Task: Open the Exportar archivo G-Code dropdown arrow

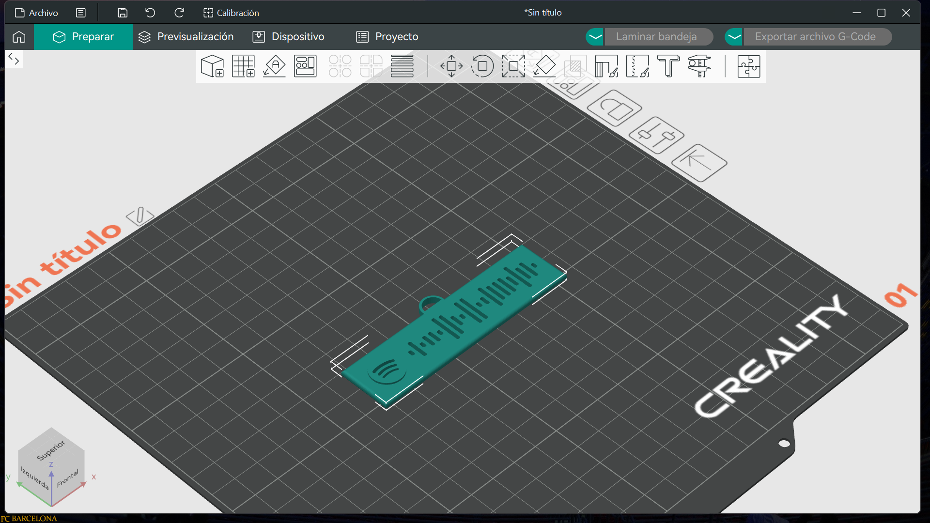Action: 734,37
